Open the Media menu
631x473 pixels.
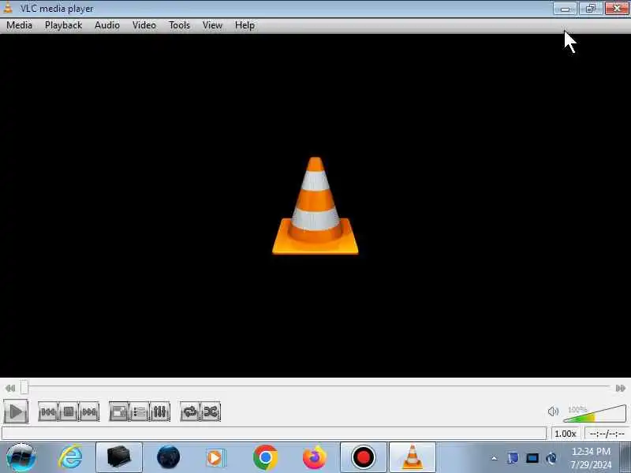pyautogui.click(x=19, y=25)
